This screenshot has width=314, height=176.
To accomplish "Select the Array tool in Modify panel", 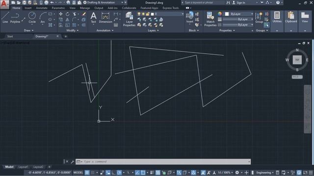I will point(75,25).
